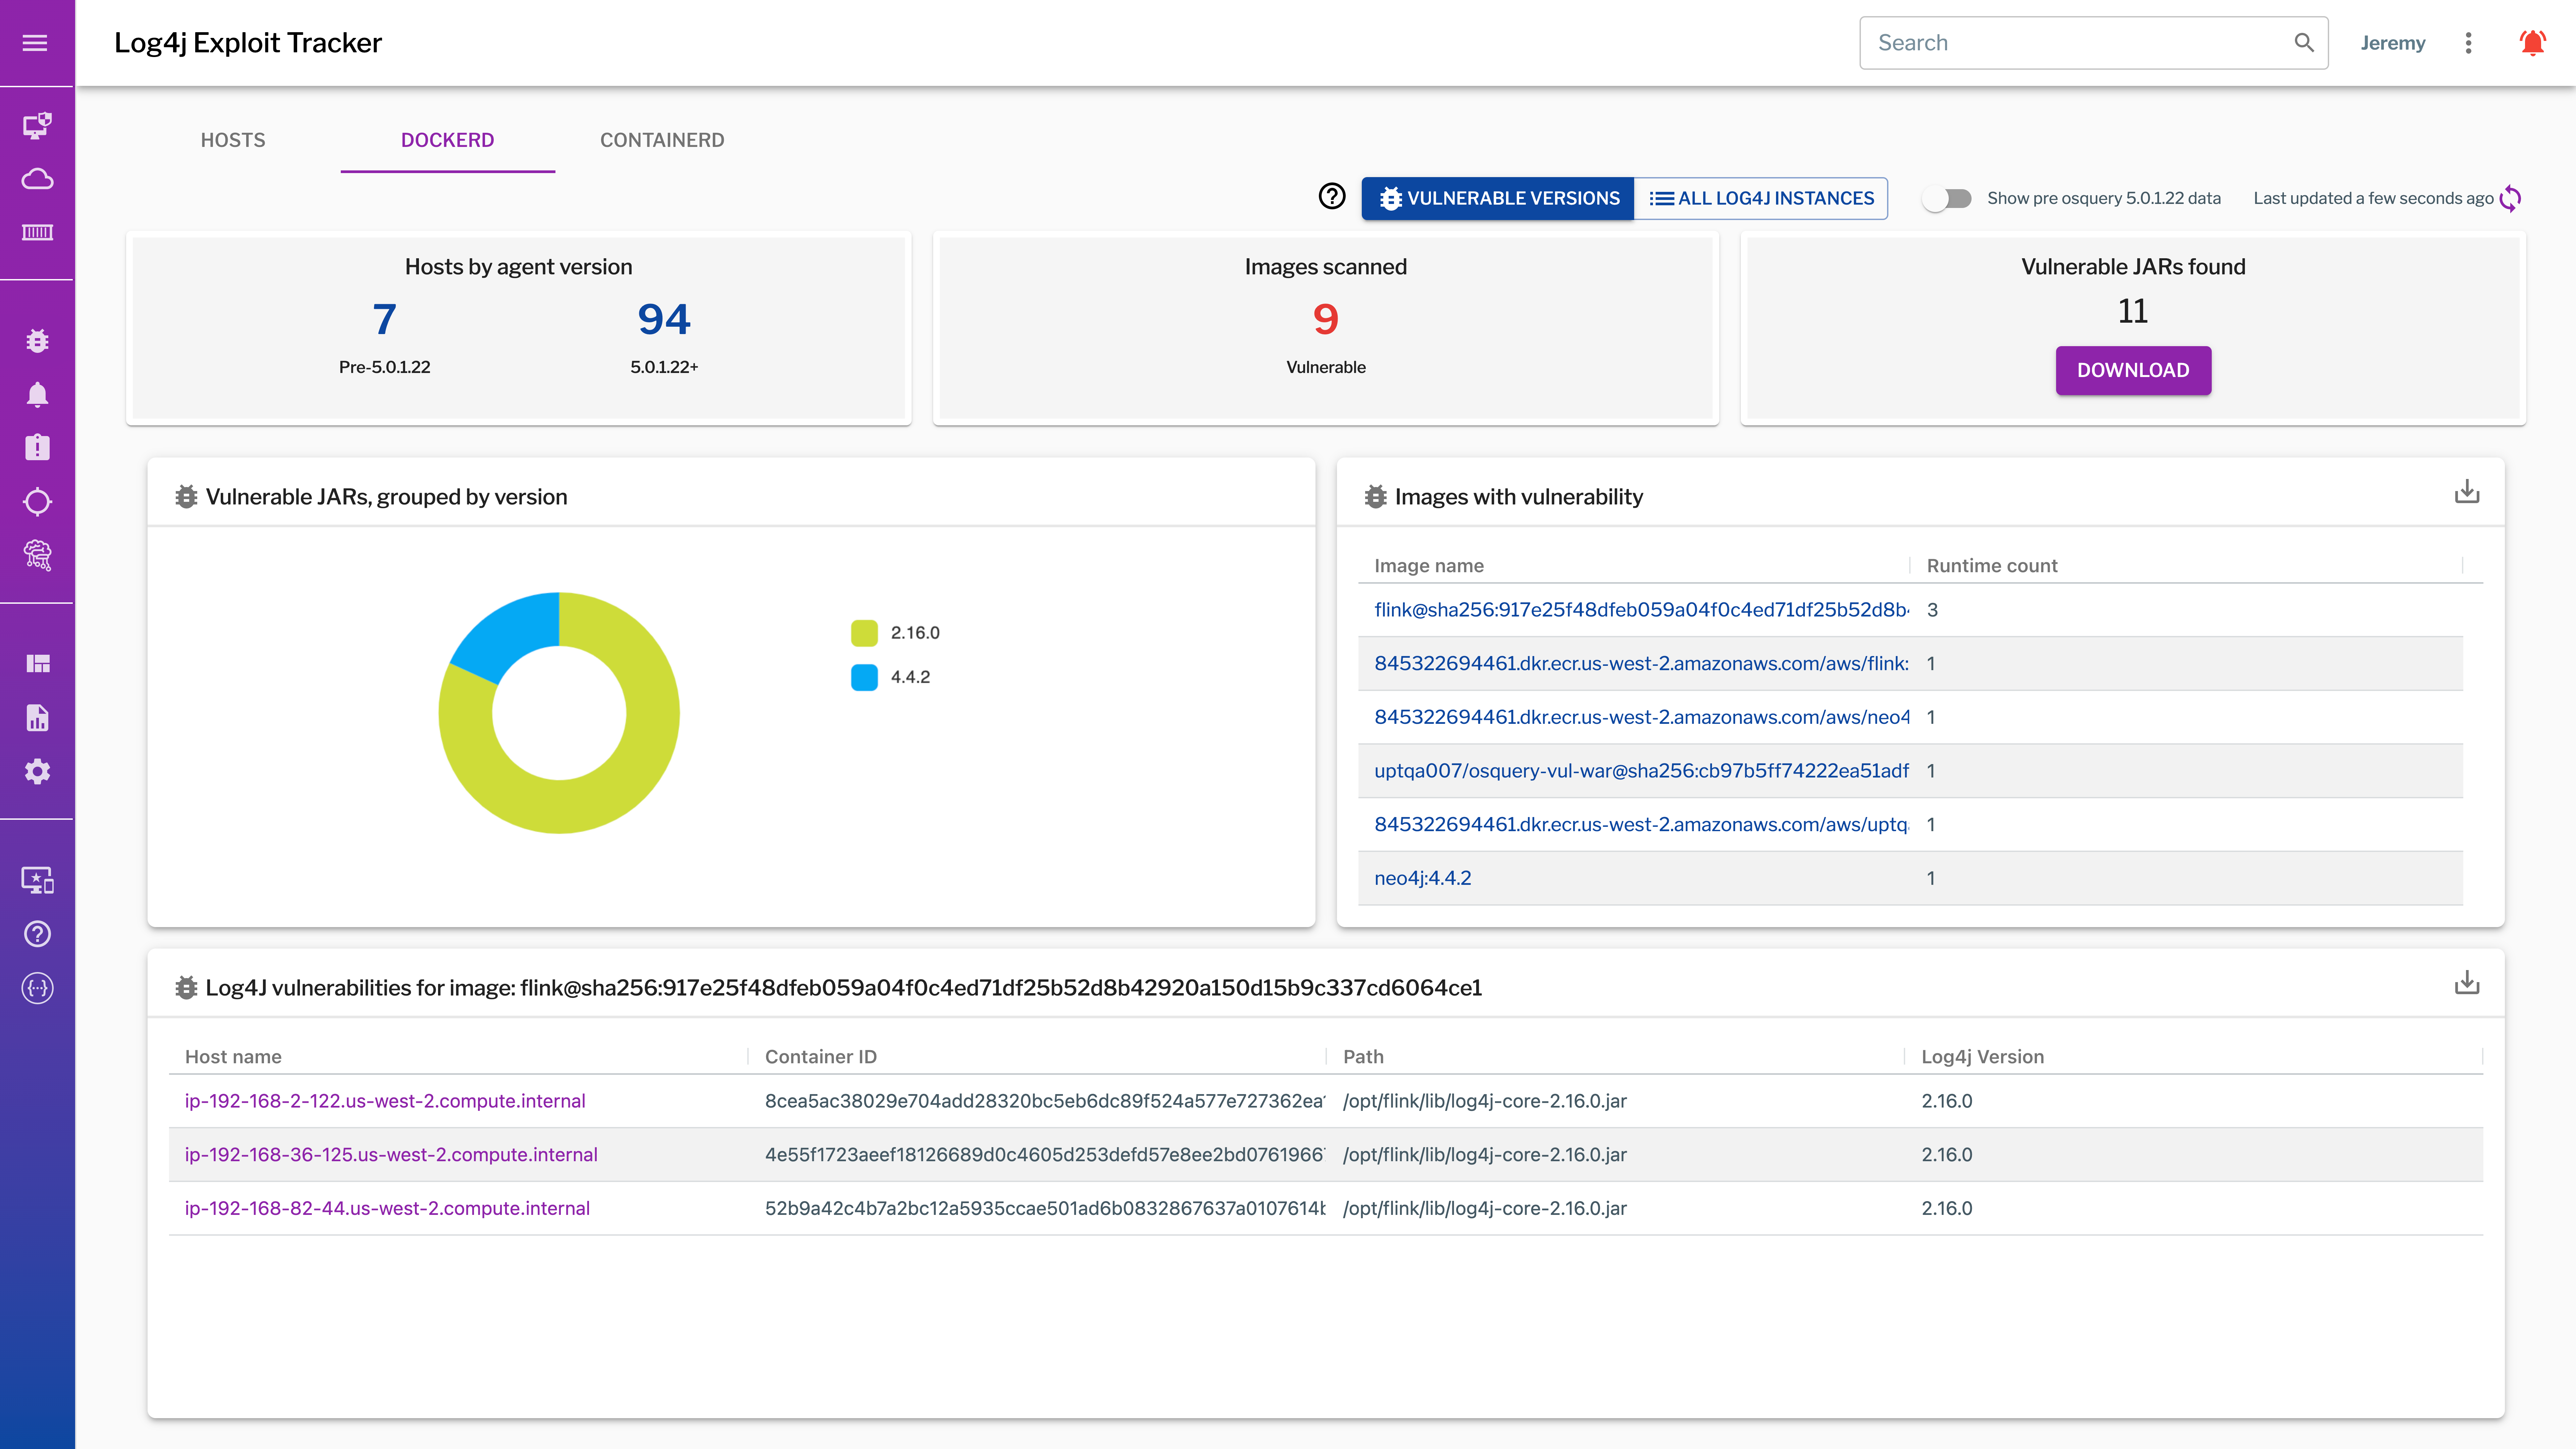Screen dimensions: 2576x1449
Task: Open host ip-192-168-36-125 link
Action: [391, 1155]
